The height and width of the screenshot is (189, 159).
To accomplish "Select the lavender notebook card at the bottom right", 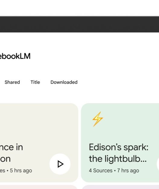I will tap(120, 187).
